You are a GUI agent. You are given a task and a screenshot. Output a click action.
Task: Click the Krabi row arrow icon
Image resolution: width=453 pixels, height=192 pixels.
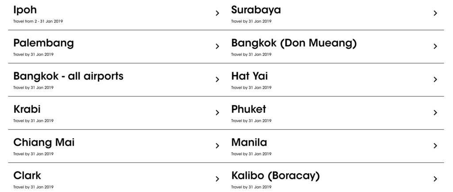click(x=217, y=112)
